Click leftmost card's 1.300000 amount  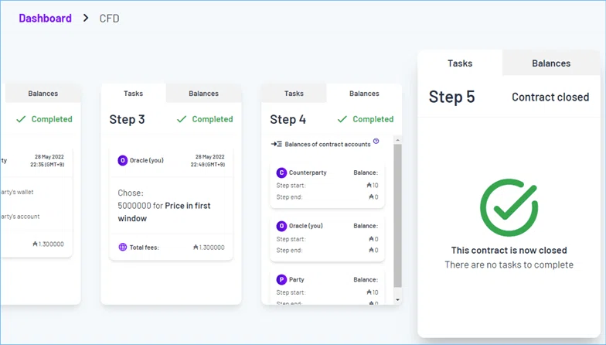click(48, 244)
